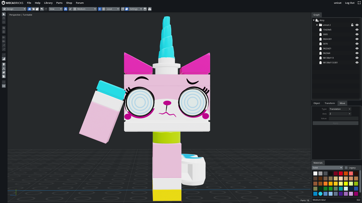
Task: Open the Help menu
Action: (38, 3)
